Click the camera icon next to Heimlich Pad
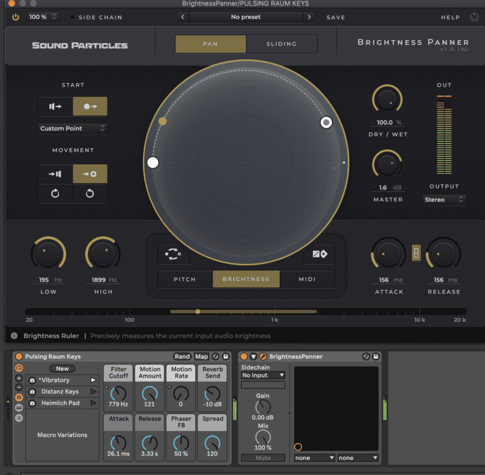The width and height of the screenshot is (485, 475). [32, 403]
